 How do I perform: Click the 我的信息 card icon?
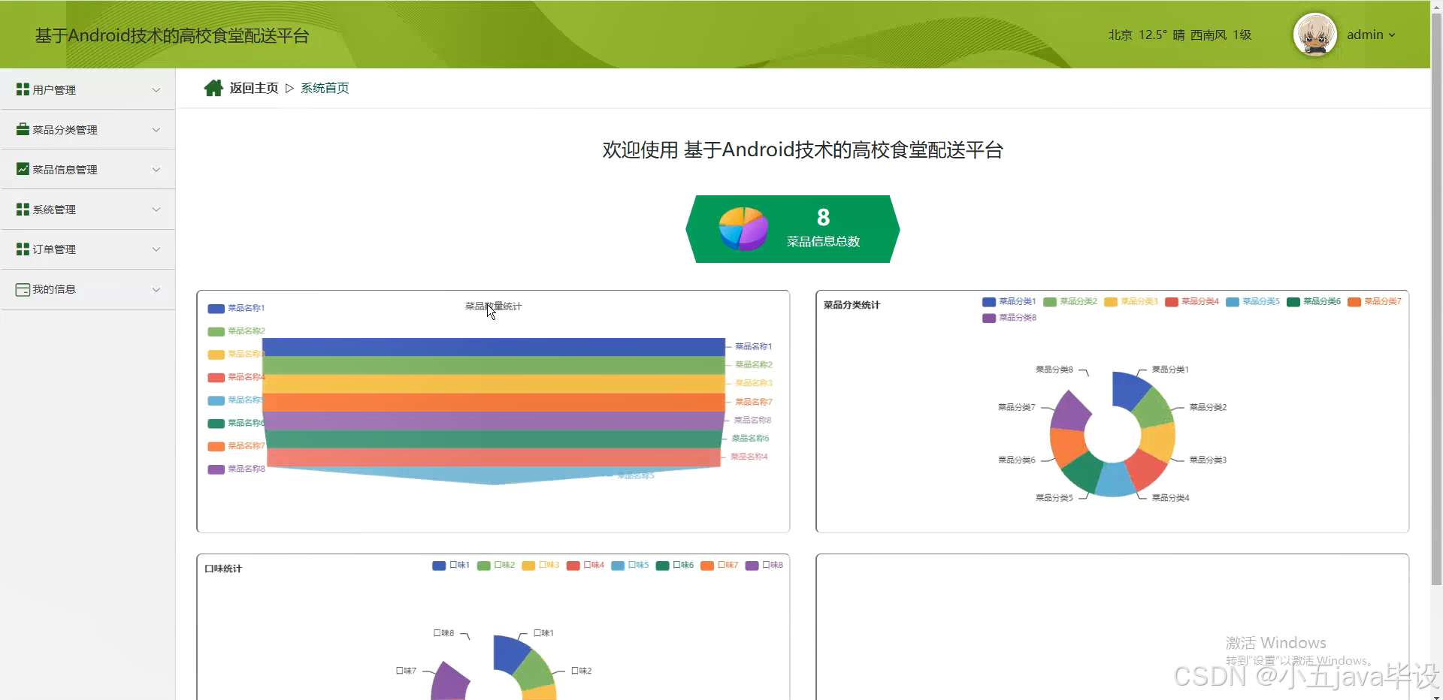coord(21,289)
